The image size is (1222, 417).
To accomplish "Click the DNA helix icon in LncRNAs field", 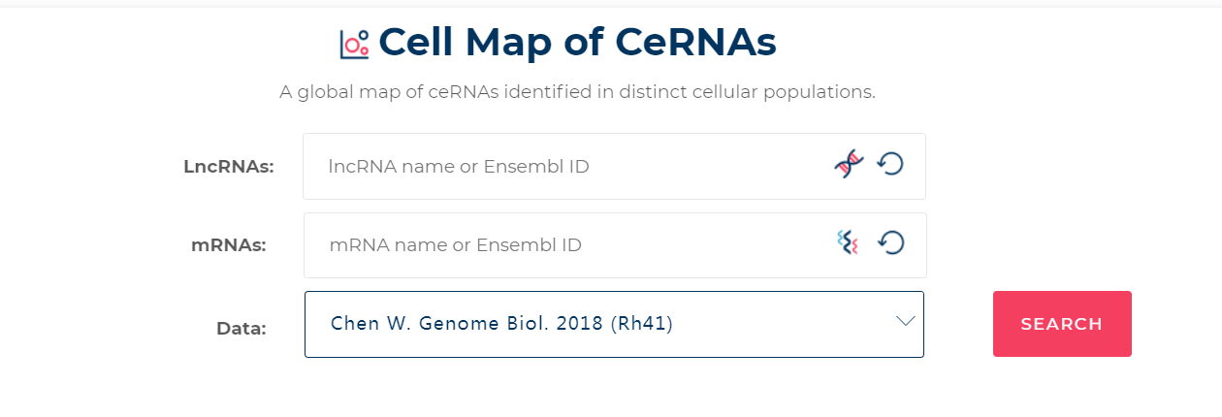I will tap(849, 165).
